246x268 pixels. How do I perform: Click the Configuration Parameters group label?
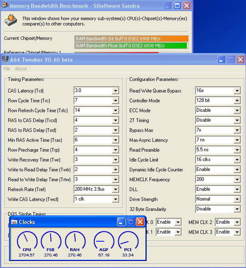[x=153, y=79]
